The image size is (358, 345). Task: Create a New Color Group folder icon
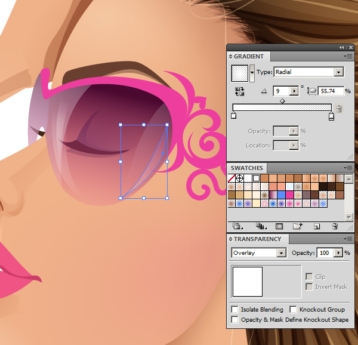tap(297, 226)
